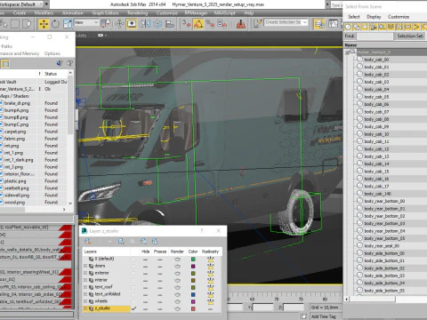The height and width of the screenshot is (320, 427).
Task: Expand the doors layer
Action: pos(85,266)
